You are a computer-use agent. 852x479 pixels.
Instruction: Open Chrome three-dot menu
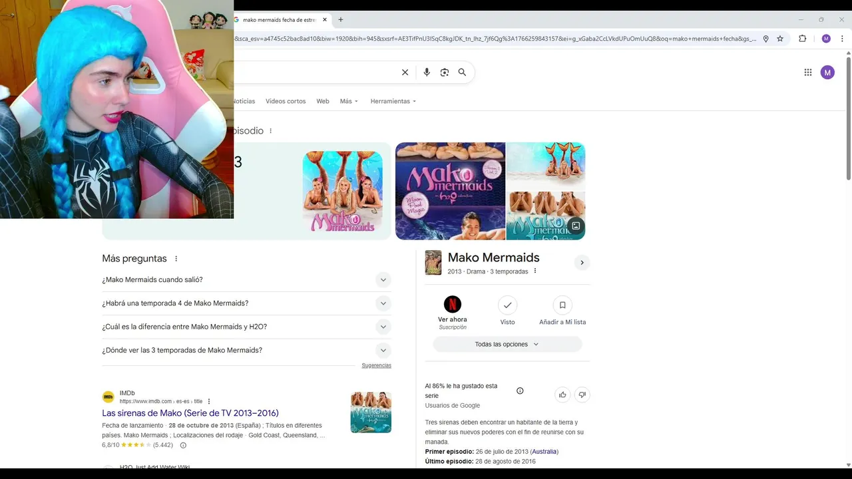pyautogui.click(x=843, y=39)
